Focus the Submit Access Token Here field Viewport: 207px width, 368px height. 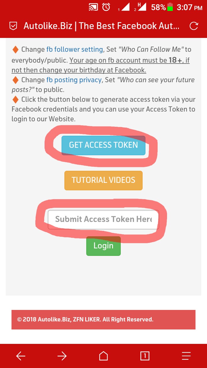click(x=103, y=220)
